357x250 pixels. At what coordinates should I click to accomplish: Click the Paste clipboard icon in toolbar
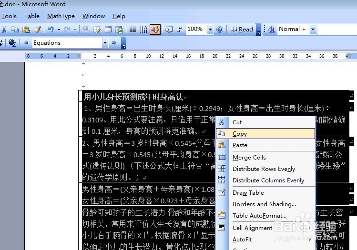click(26, 30)
